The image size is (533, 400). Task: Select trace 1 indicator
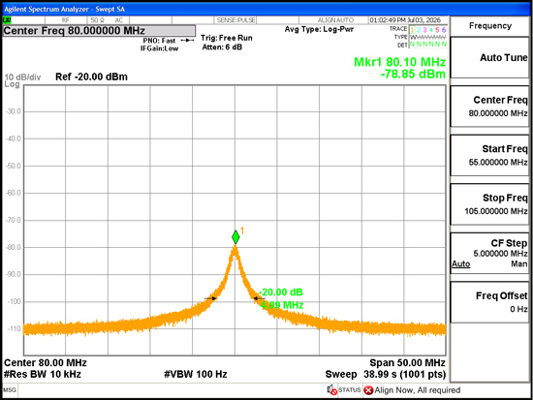412,30
